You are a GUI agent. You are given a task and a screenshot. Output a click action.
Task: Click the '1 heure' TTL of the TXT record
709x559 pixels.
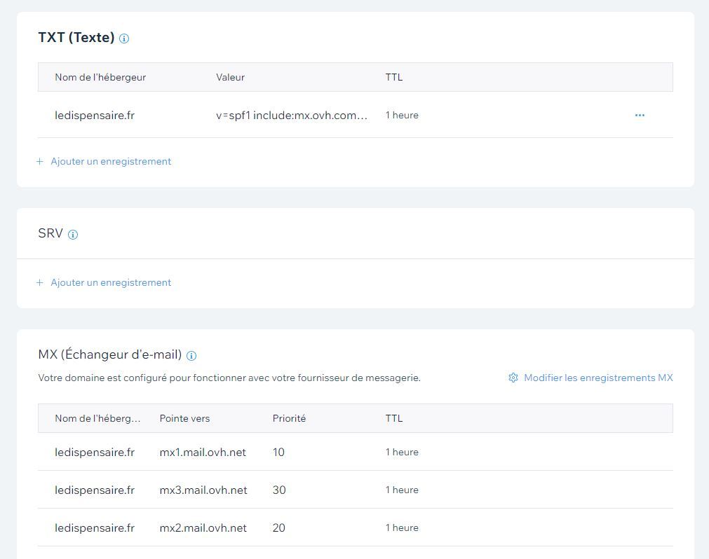coord(402,115)
